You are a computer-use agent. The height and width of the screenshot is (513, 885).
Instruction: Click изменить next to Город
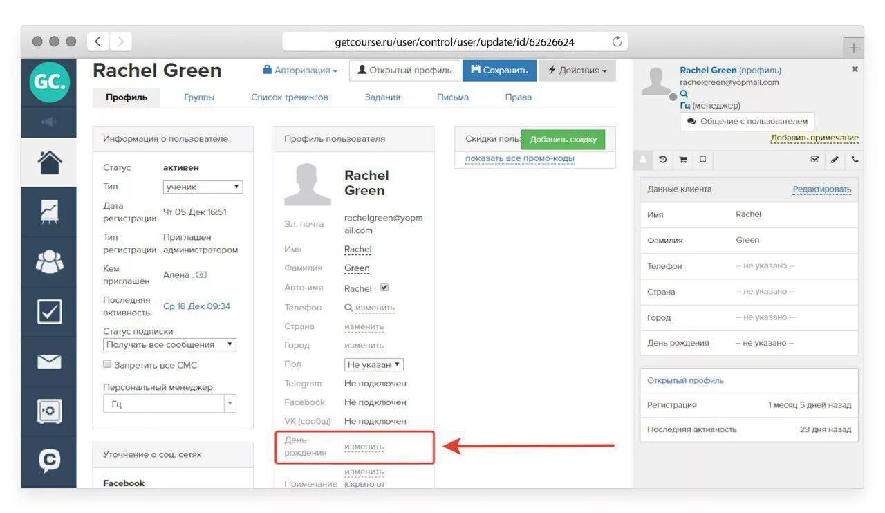[x=364, y=345]
